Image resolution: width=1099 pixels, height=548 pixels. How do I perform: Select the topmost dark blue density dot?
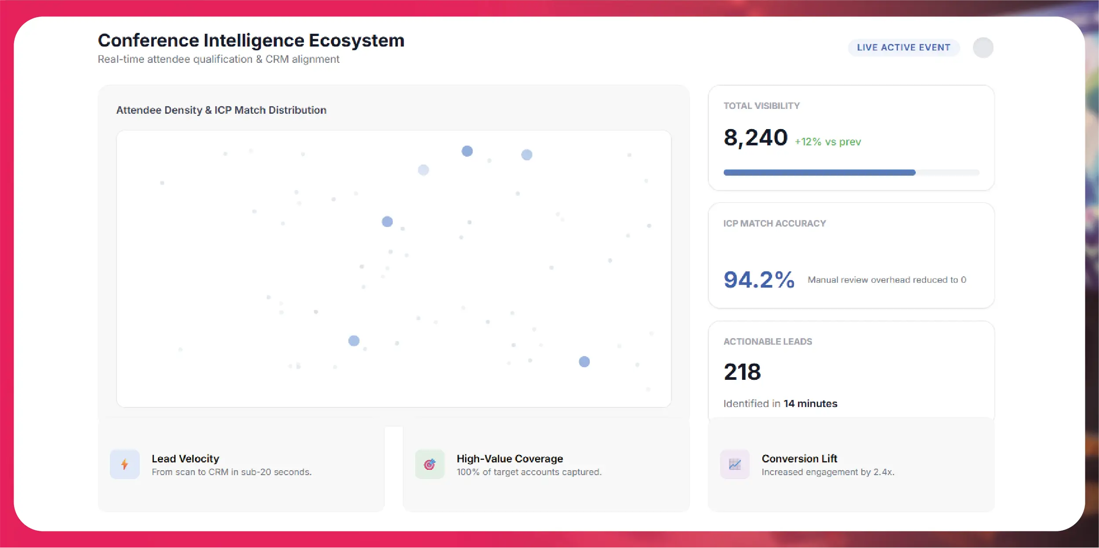click(x=467, y=151)
